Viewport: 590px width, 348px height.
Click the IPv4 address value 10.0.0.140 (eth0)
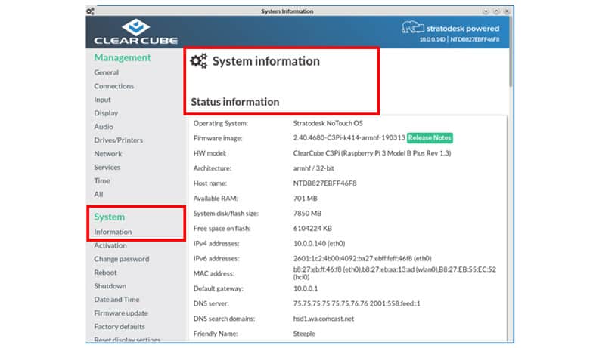319,243
